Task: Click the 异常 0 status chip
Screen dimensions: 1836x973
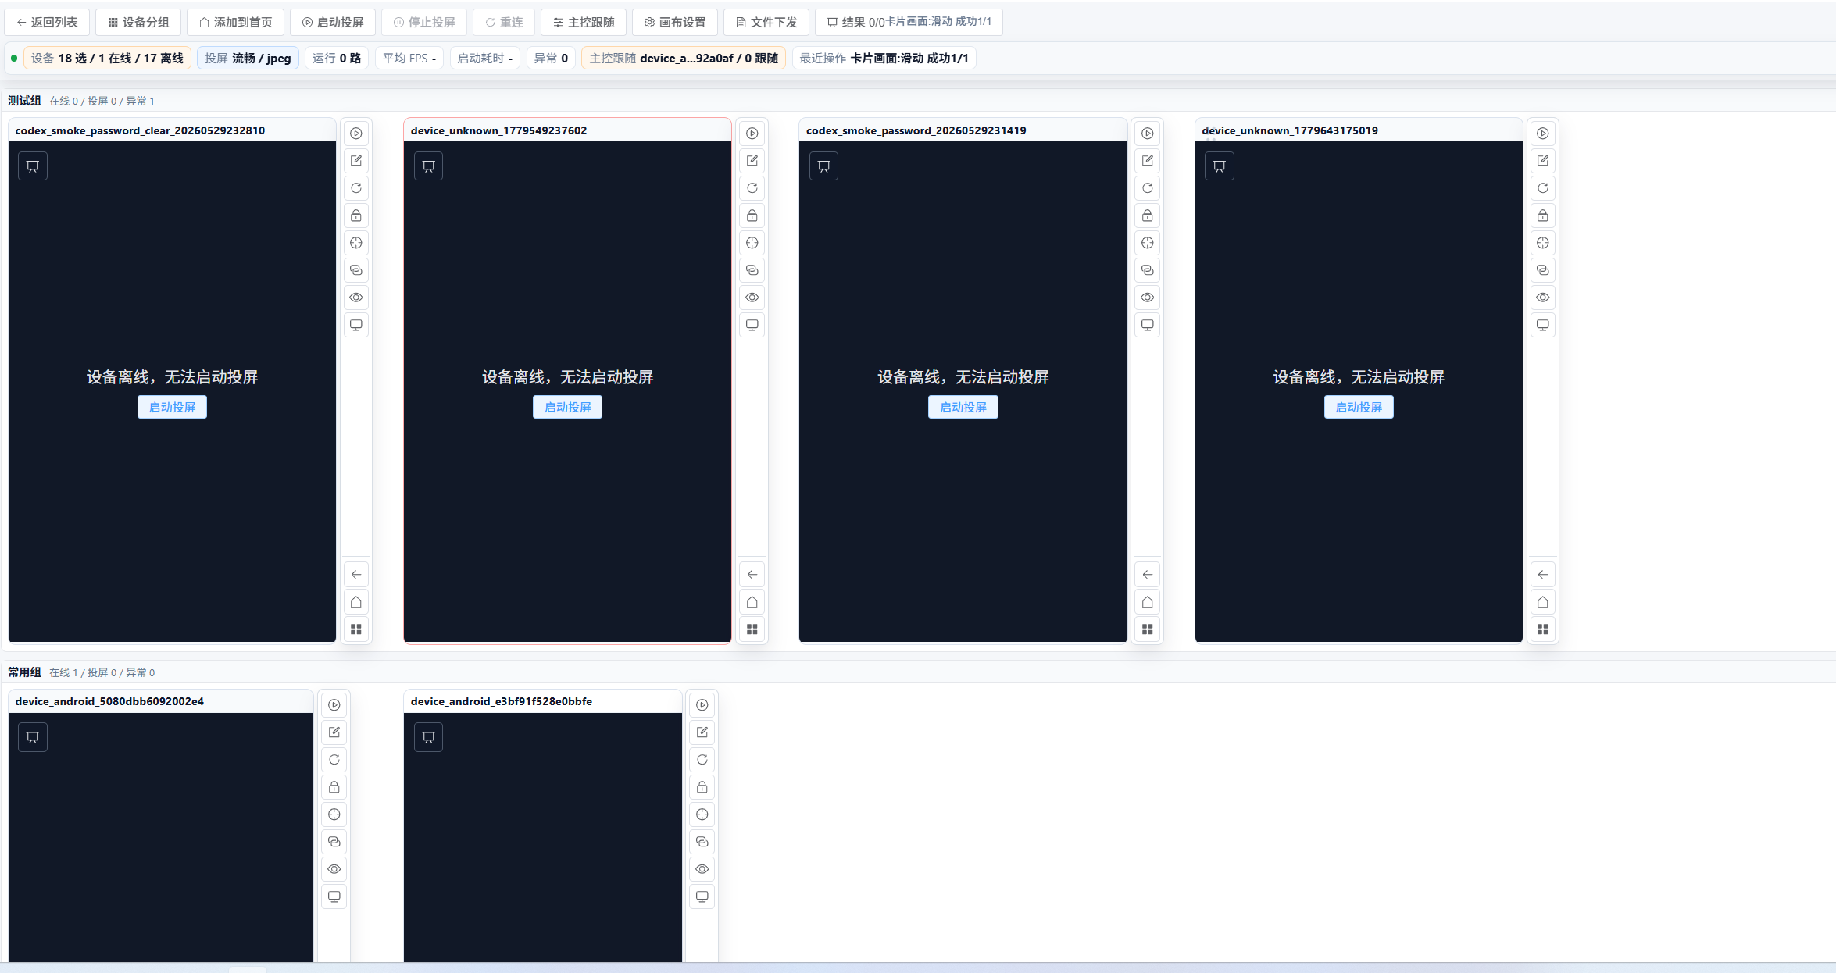Action: click(x=551, y=59)
